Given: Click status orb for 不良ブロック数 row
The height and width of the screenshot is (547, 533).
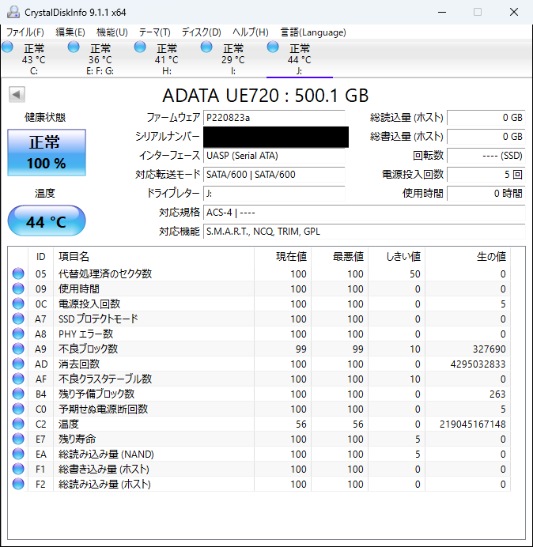Looking at the screenshot, I should pyautogui.click(x=18, y=349).
